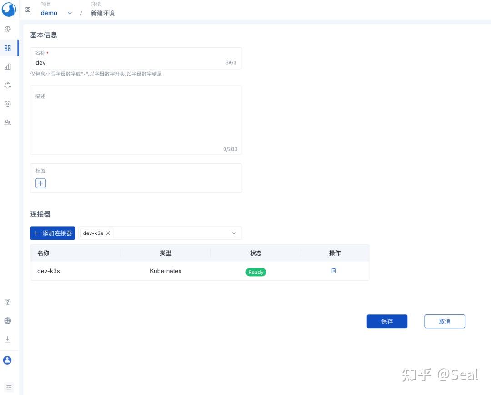
Task: Click the plus icon under 标签
Action: click(x=40, y=183)
